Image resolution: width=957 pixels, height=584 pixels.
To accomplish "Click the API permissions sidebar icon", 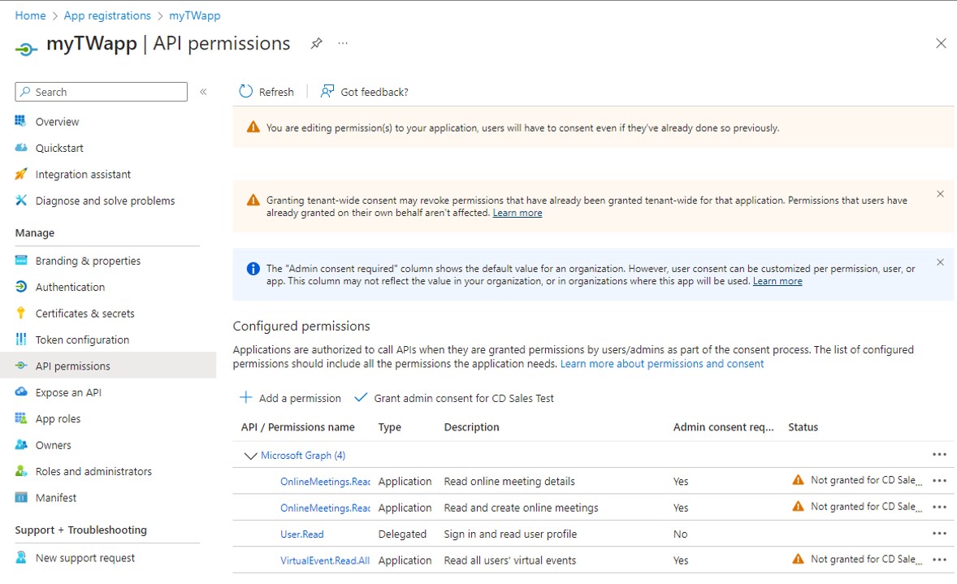I will 21,366.
